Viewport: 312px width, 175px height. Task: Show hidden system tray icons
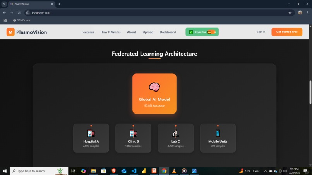(266, 171)
